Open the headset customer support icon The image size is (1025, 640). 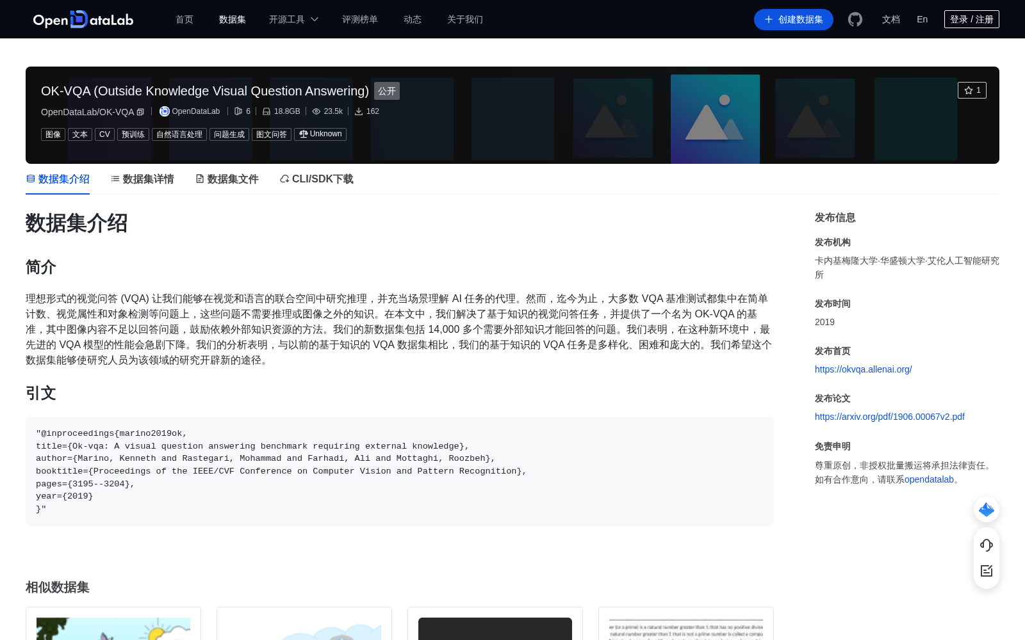point(987,545)
